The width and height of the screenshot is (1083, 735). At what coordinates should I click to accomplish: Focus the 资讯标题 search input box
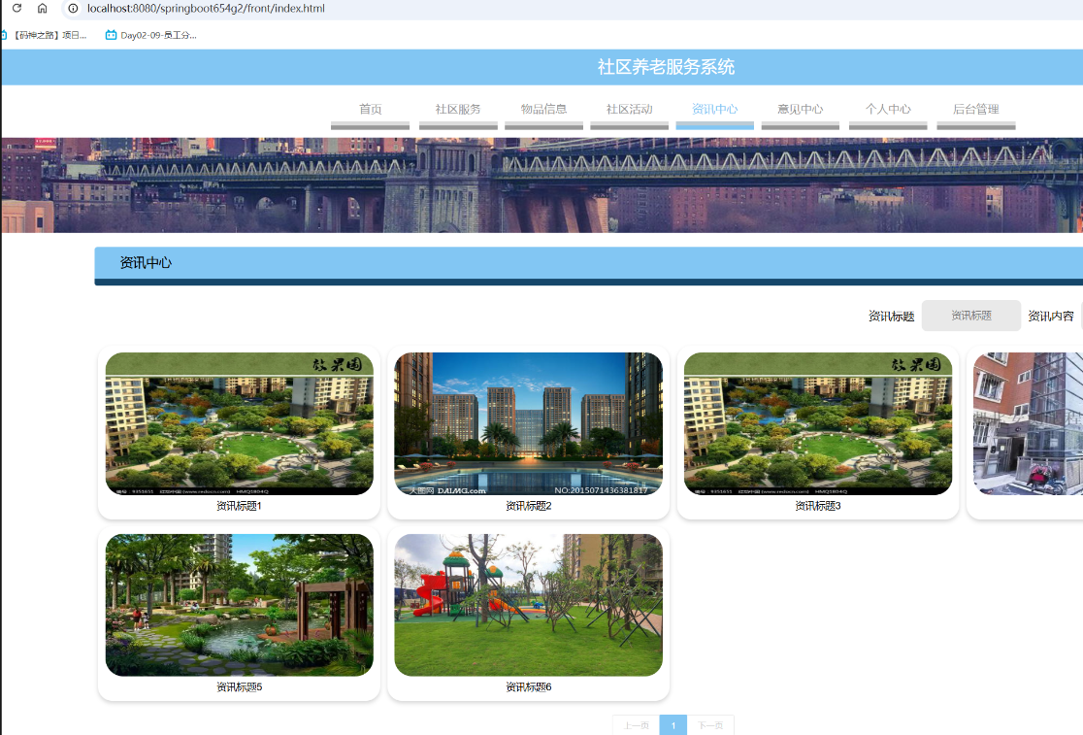[971, 316]
